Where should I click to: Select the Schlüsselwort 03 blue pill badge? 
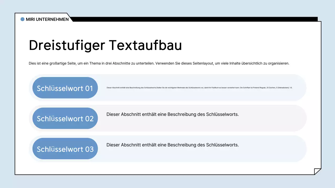tap(65, 149)
